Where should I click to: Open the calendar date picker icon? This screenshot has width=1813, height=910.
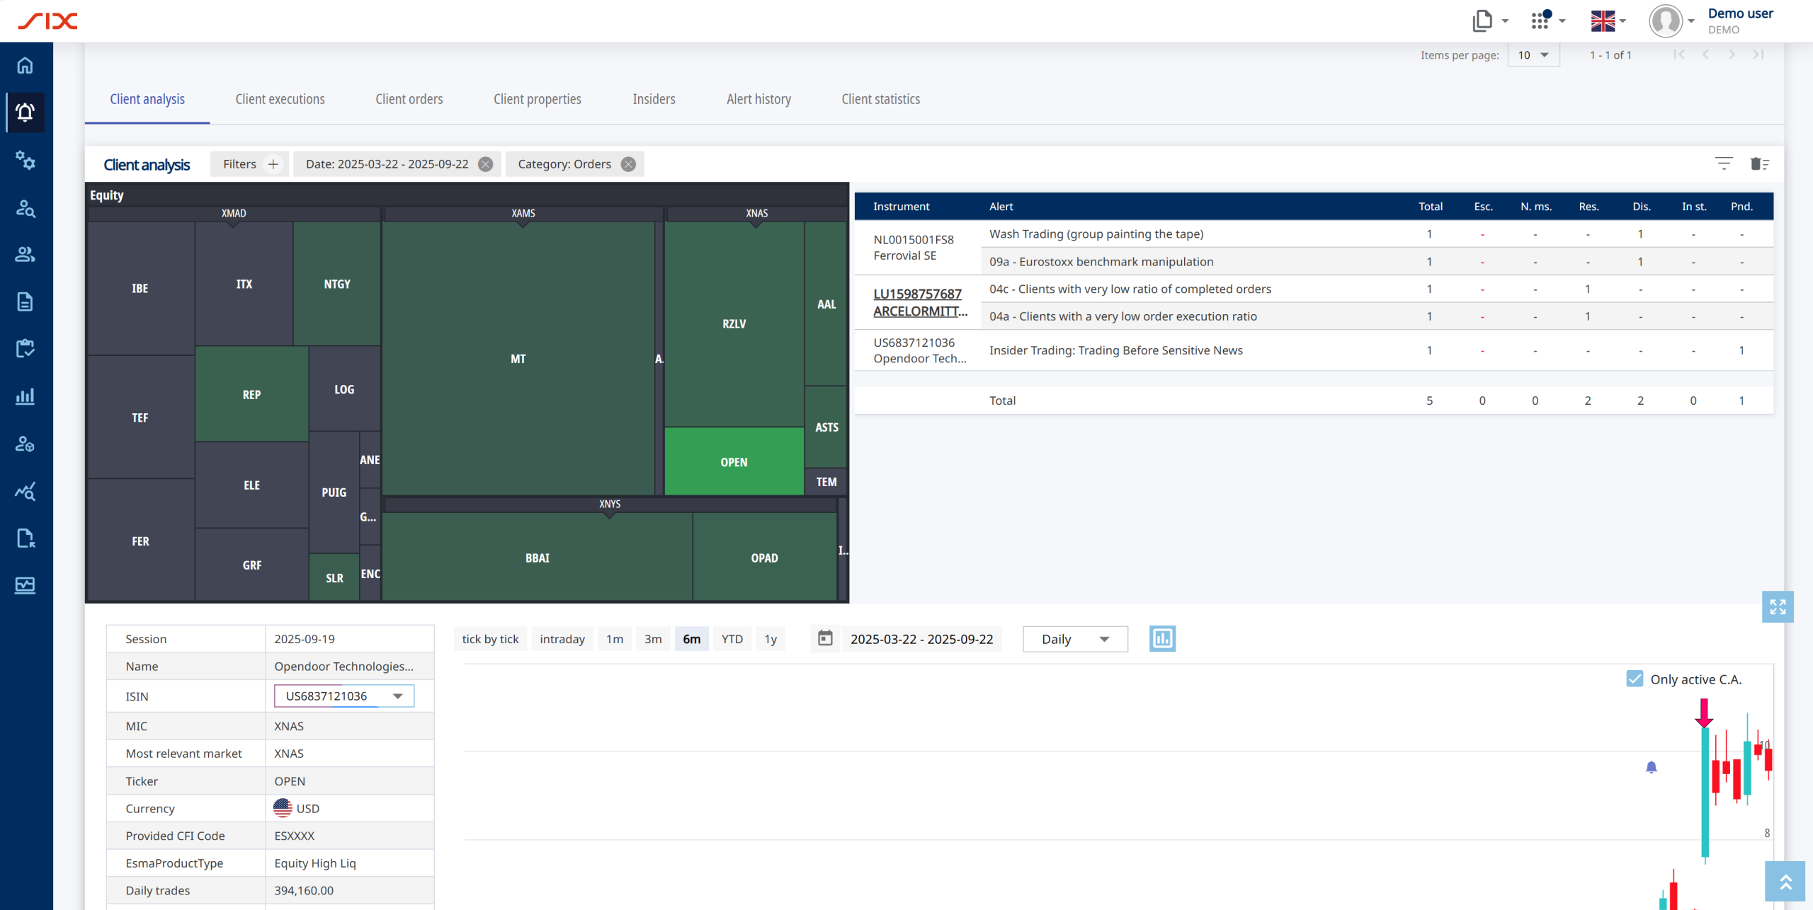tap(825, 638)
